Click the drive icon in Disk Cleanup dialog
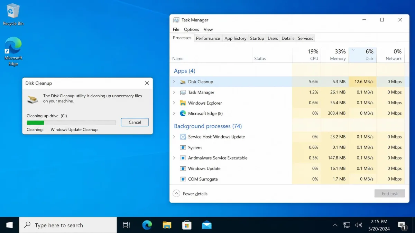The width and height of the screenshot is (415, 233). [x=33, y=99]
